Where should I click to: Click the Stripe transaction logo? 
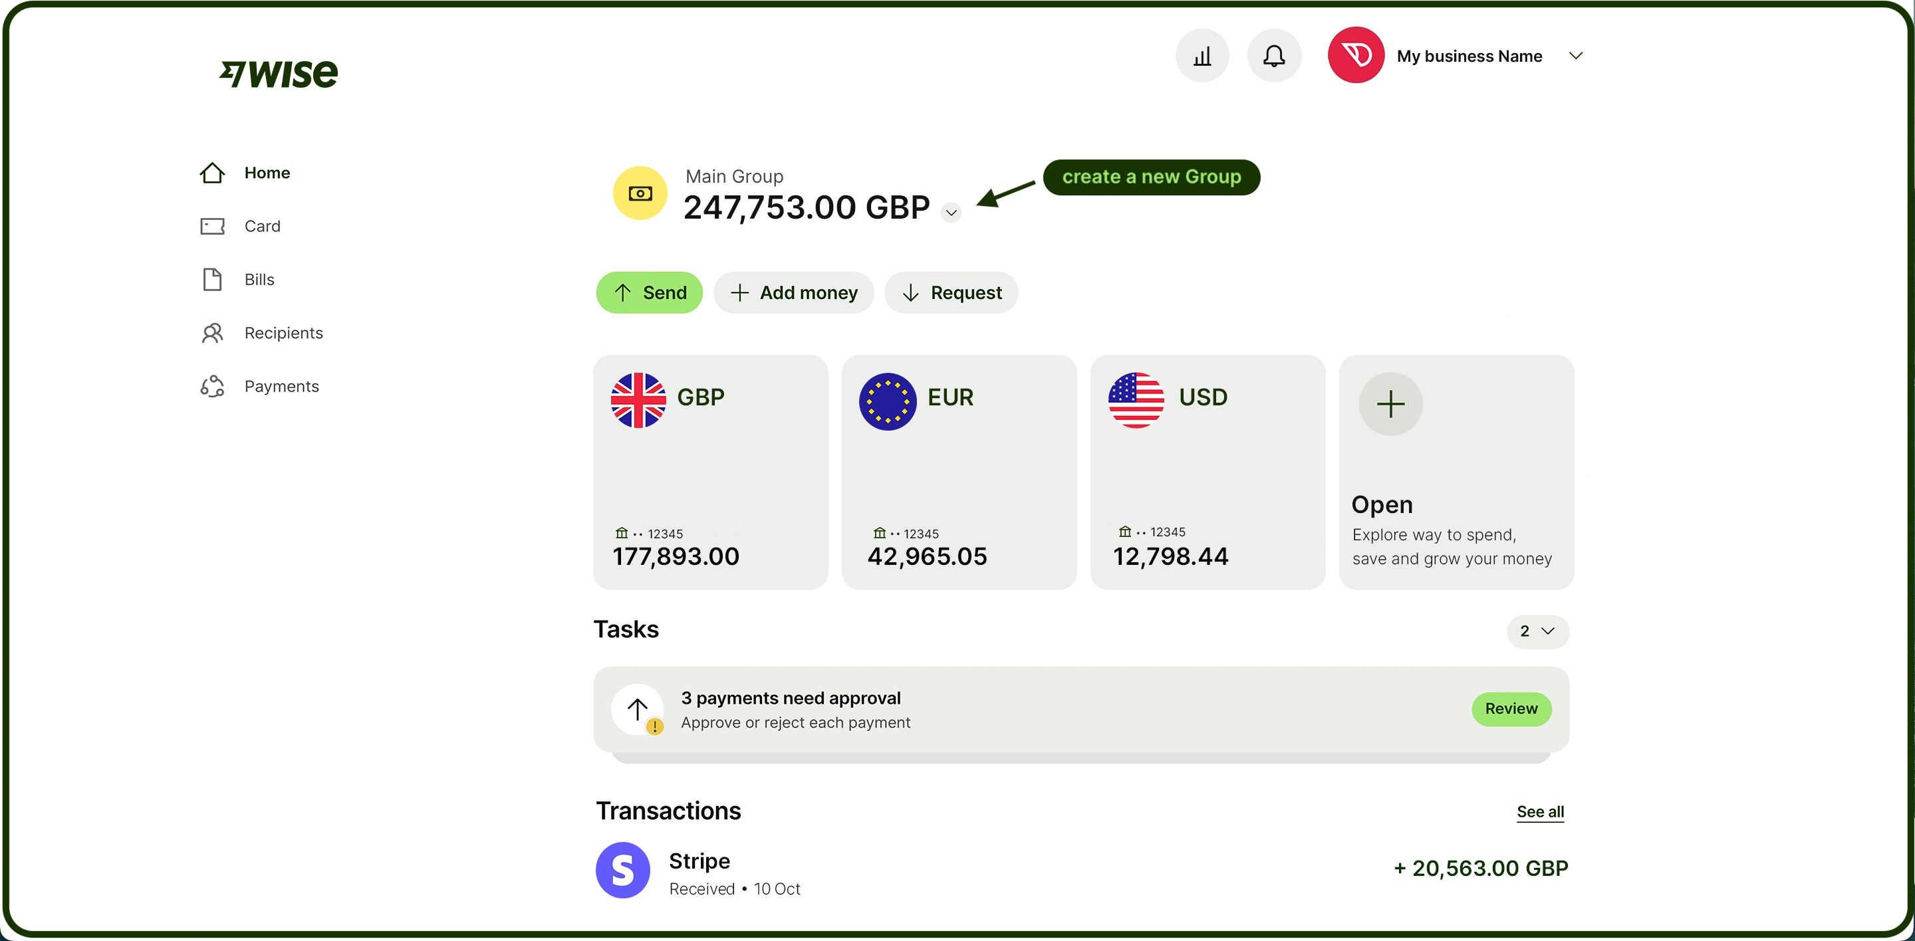tap(623, 870)
